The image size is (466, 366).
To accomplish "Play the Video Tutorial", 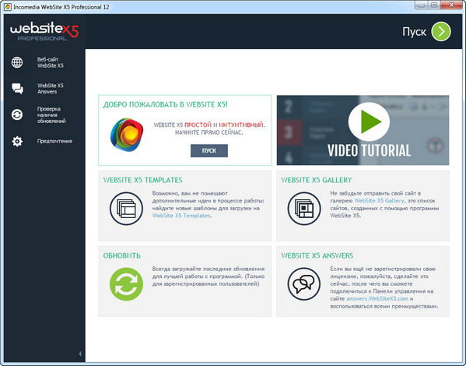I will (369, 121).
